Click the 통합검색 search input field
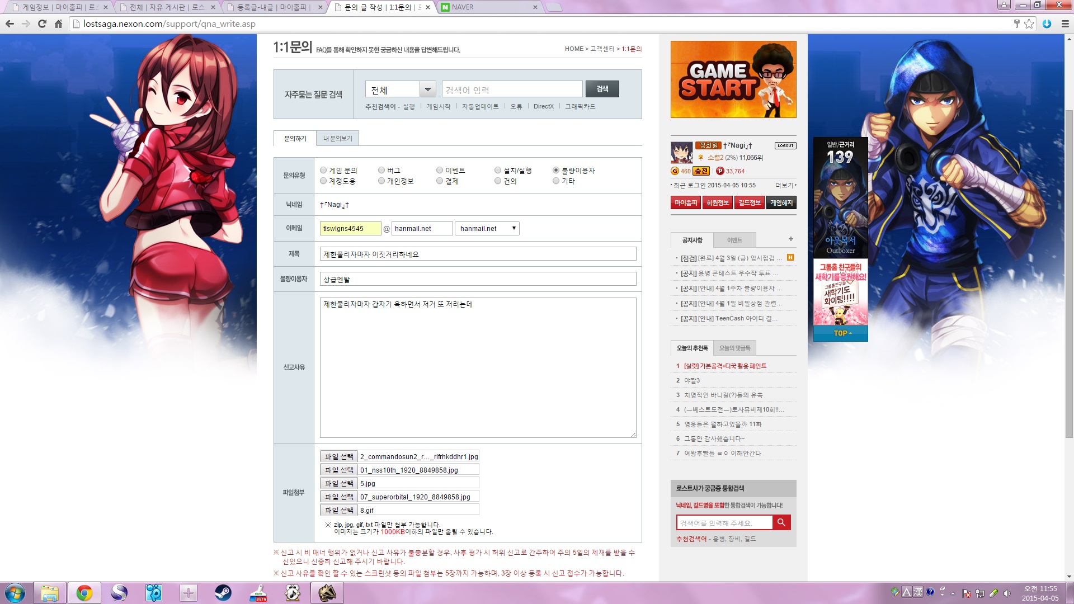This screenshot has width=1074, height=604. [x=724, y=522]
